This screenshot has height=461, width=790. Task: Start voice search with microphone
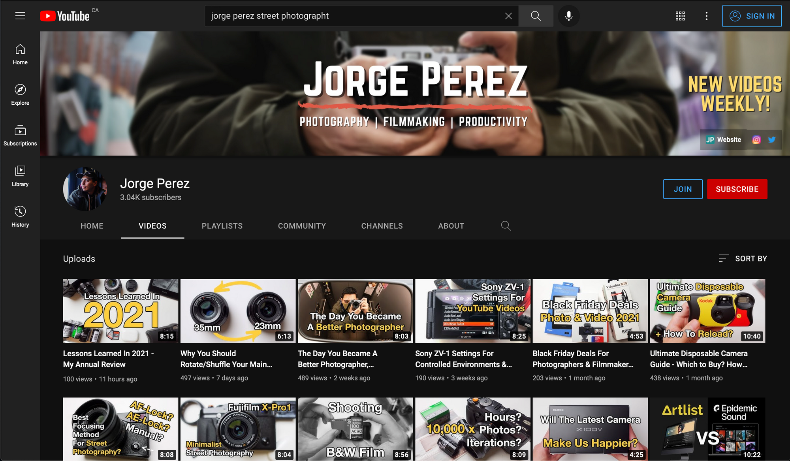click(569, 16)
